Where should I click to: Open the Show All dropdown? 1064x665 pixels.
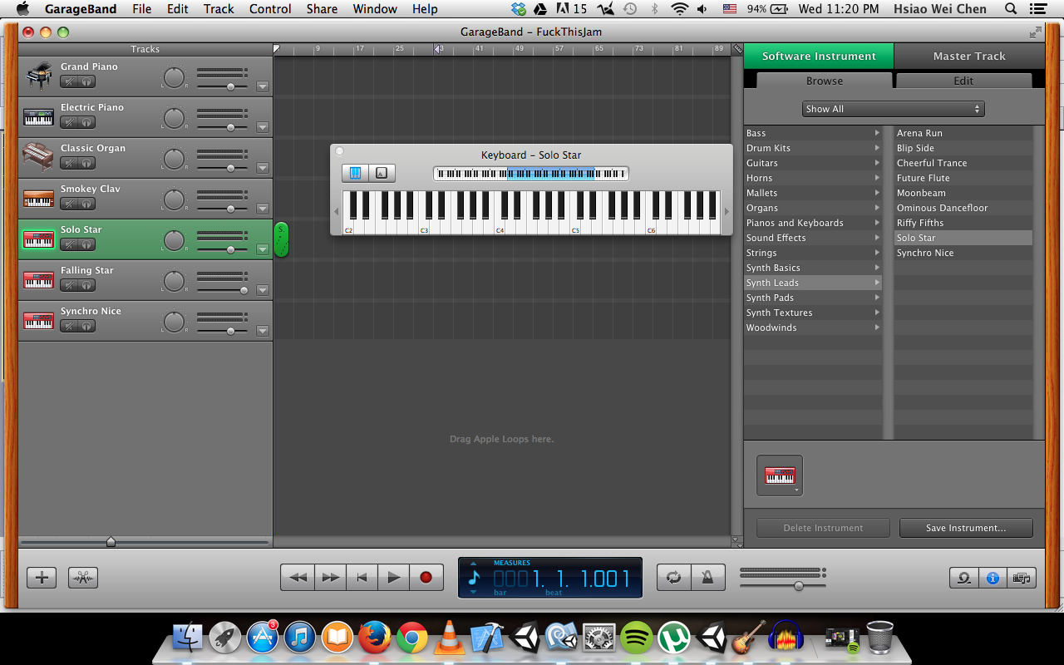pos(893,109)
